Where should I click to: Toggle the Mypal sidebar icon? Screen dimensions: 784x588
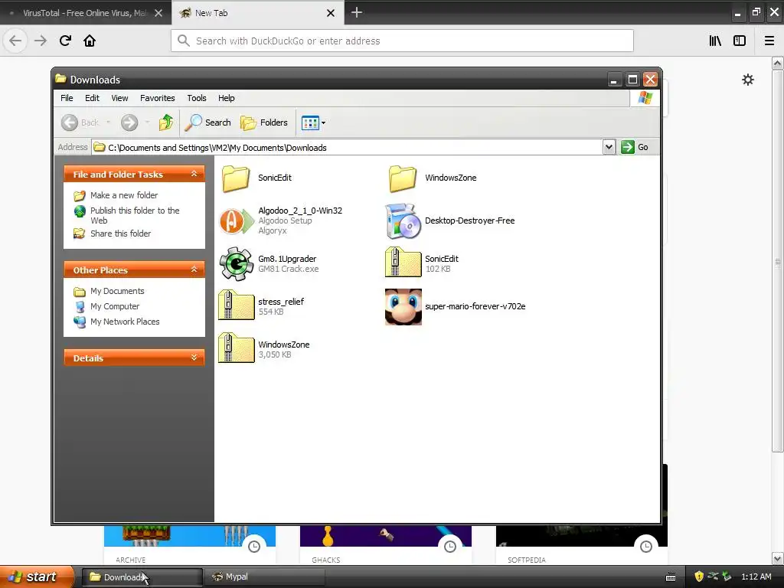[x=740, y=41]
